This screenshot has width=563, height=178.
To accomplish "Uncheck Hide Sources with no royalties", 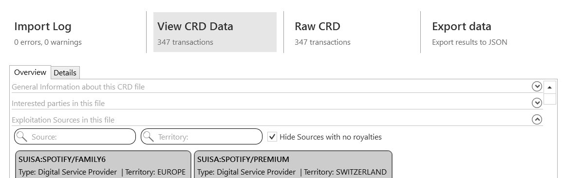I will pyautogui.click(x=273, y=137).
